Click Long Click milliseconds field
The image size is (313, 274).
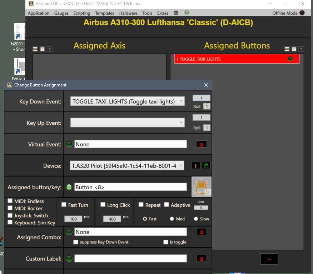click(x=112, y=219)
